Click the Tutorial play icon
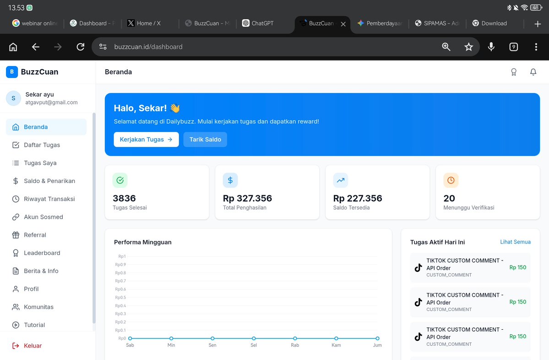Image resolution: width=549 pixels, height=360 pixels. (x=16, y=325)
